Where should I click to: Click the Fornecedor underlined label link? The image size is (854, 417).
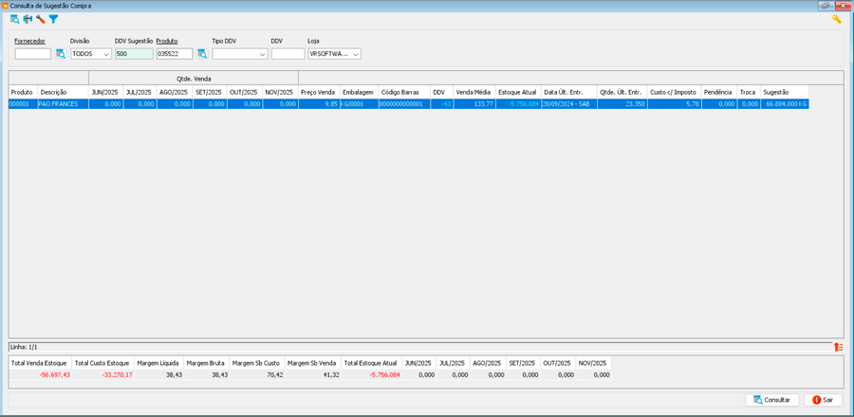click(x=29, y=42)
